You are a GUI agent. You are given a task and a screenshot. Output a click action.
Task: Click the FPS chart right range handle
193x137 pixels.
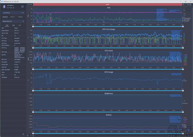pos(183,27)
